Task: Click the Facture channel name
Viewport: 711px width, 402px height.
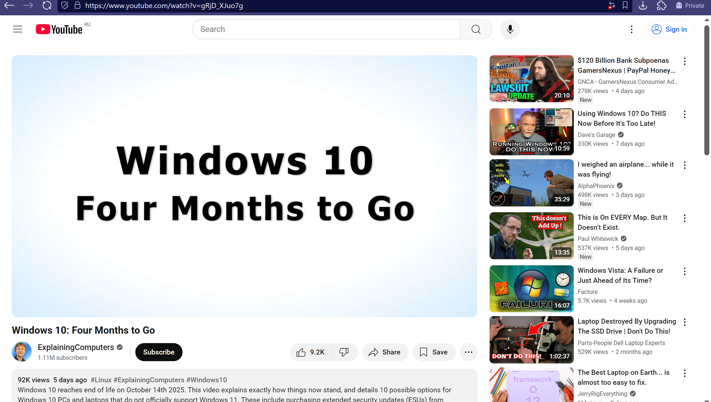Action: coord(587,292)
